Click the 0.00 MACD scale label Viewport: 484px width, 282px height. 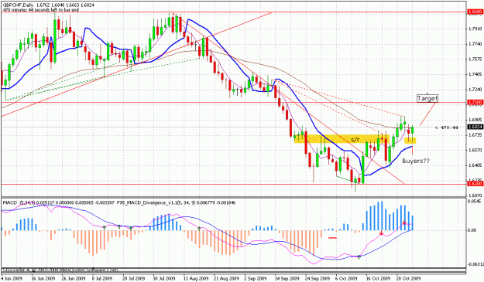[x=472, y=230]
